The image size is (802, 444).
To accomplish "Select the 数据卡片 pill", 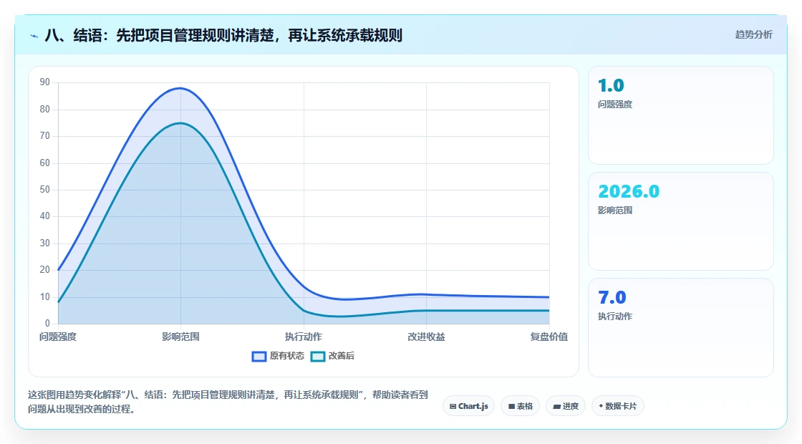I will [x=618, y=406].
